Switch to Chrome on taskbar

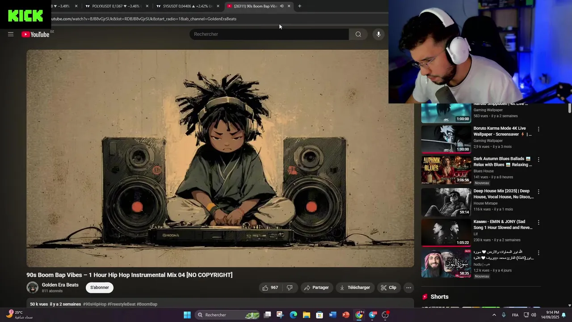[359, 315]
